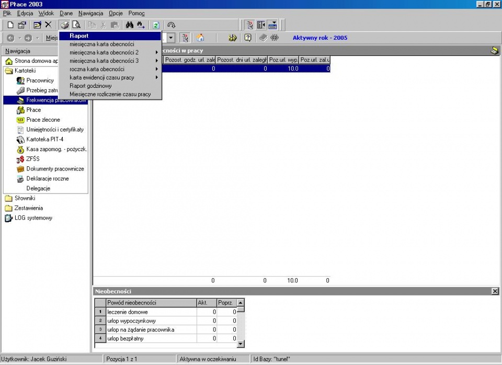
Task: Select 'miesięczna karta obecności' report
Action: click(x=110, y=44)
